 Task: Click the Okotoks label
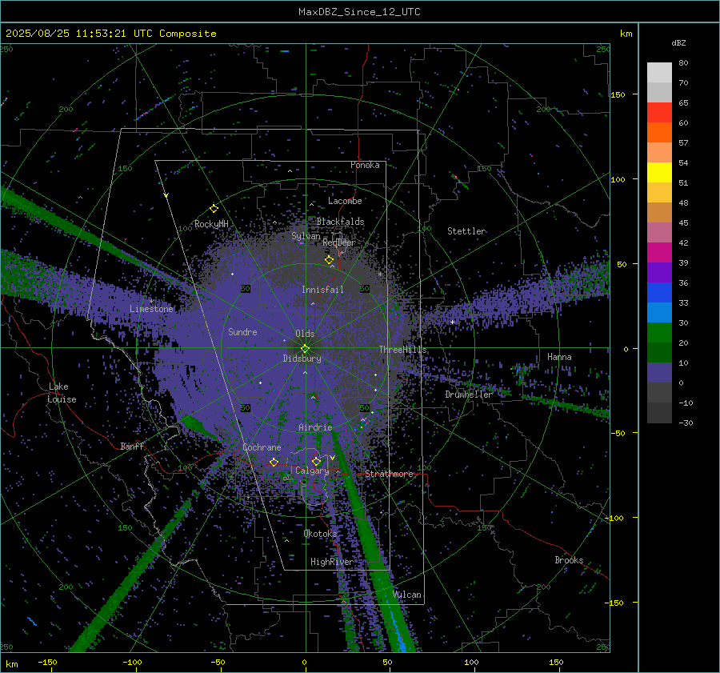(x=320, y=534)
